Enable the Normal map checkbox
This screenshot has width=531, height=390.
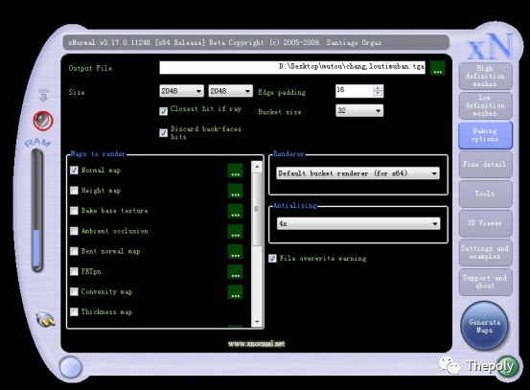(74, 170)
